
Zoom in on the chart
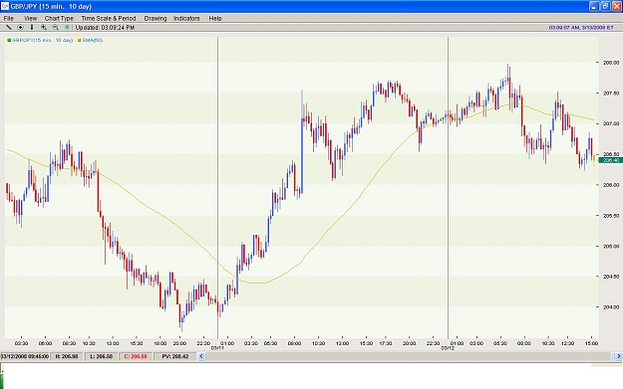click(44, 28)
